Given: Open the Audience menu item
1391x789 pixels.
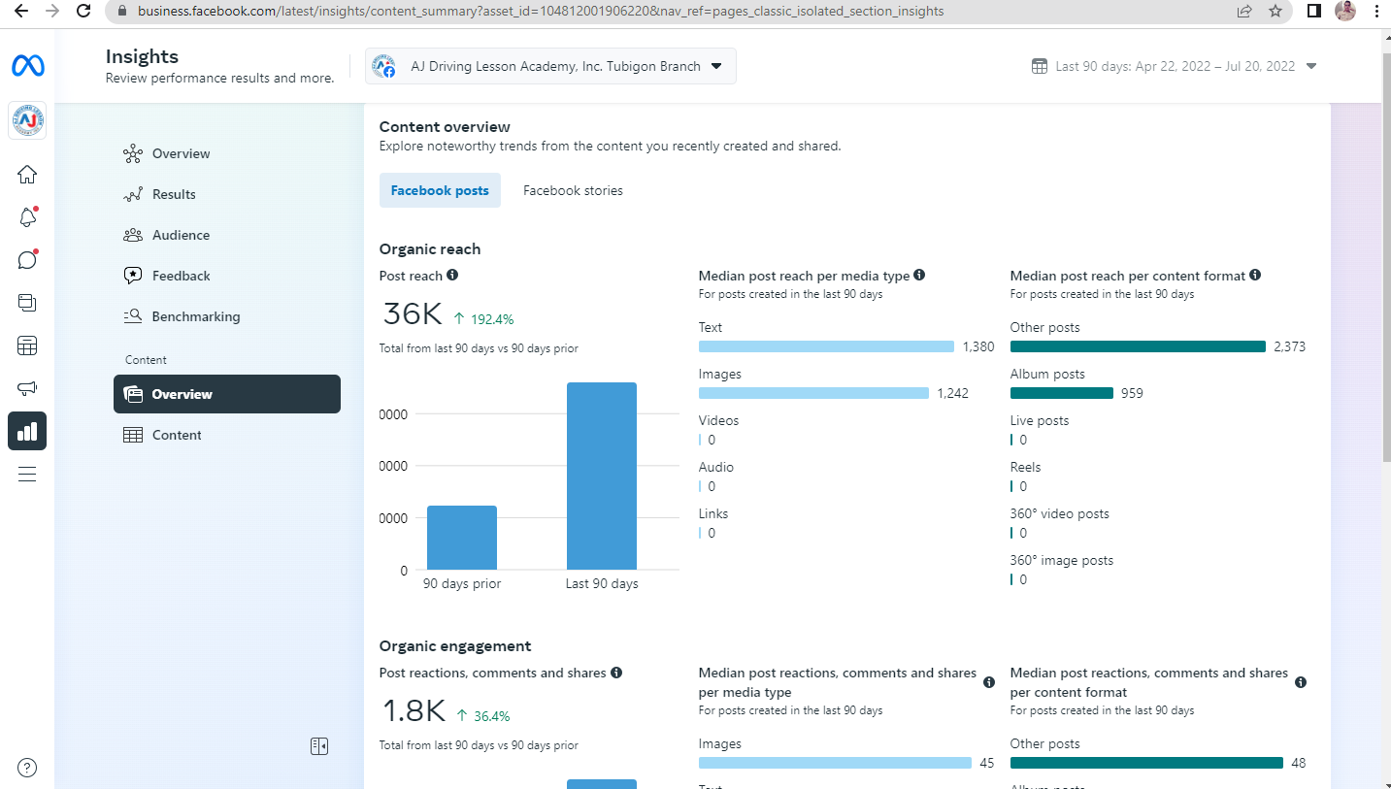Looking at the screenshot, I should point(227,235).
